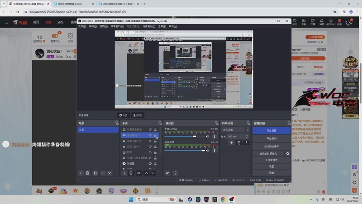Show hidden system tray icons chevron

click(311, 199)
